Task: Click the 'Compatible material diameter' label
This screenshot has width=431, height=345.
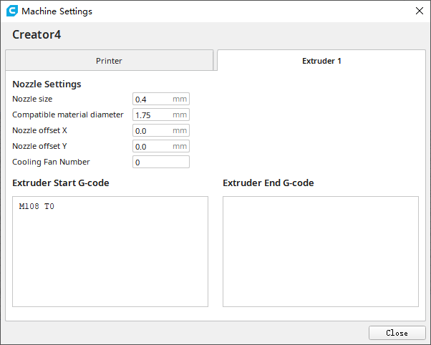Action: point(68,115)
